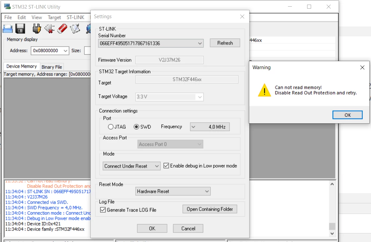Click the STM32 ST-LINK Utility title bar app icon
This screenshot has width=371, height=242.
(x=7, y=7)
